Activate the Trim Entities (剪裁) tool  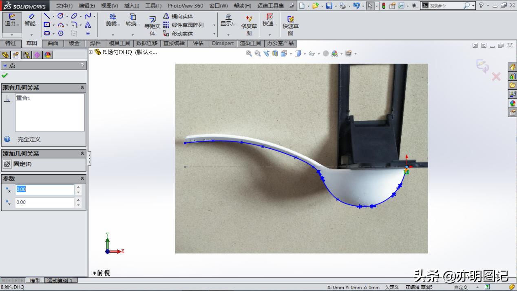[x=113, y=20]
